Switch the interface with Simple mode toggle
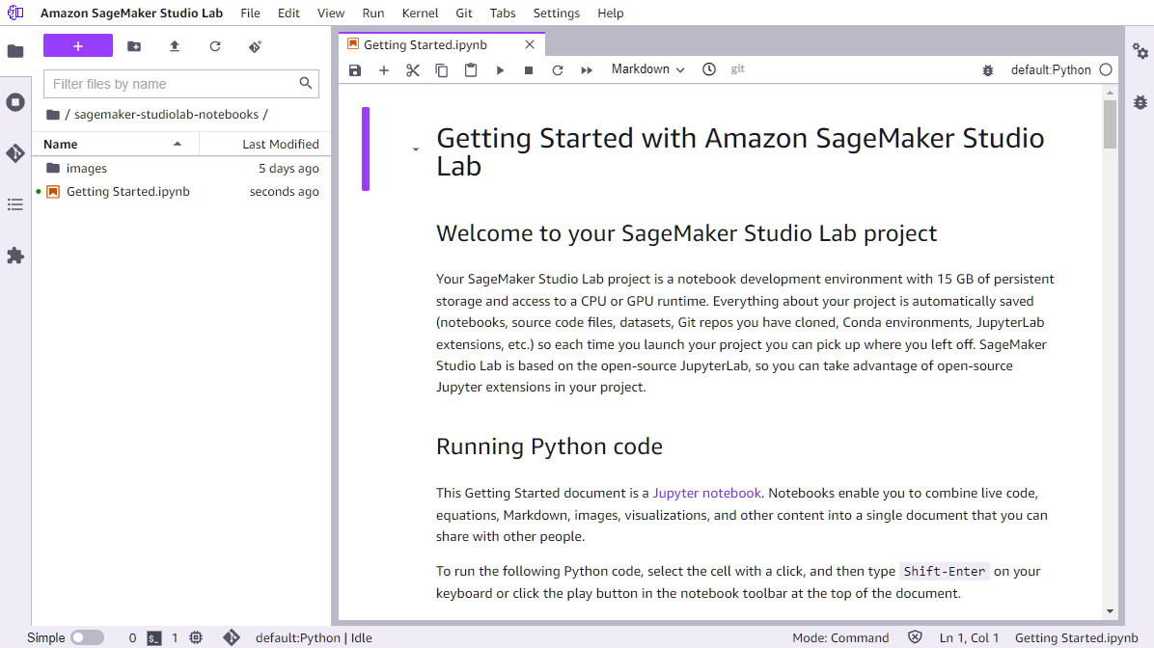This screenshot has width=1154, height=648. point(87,637)
